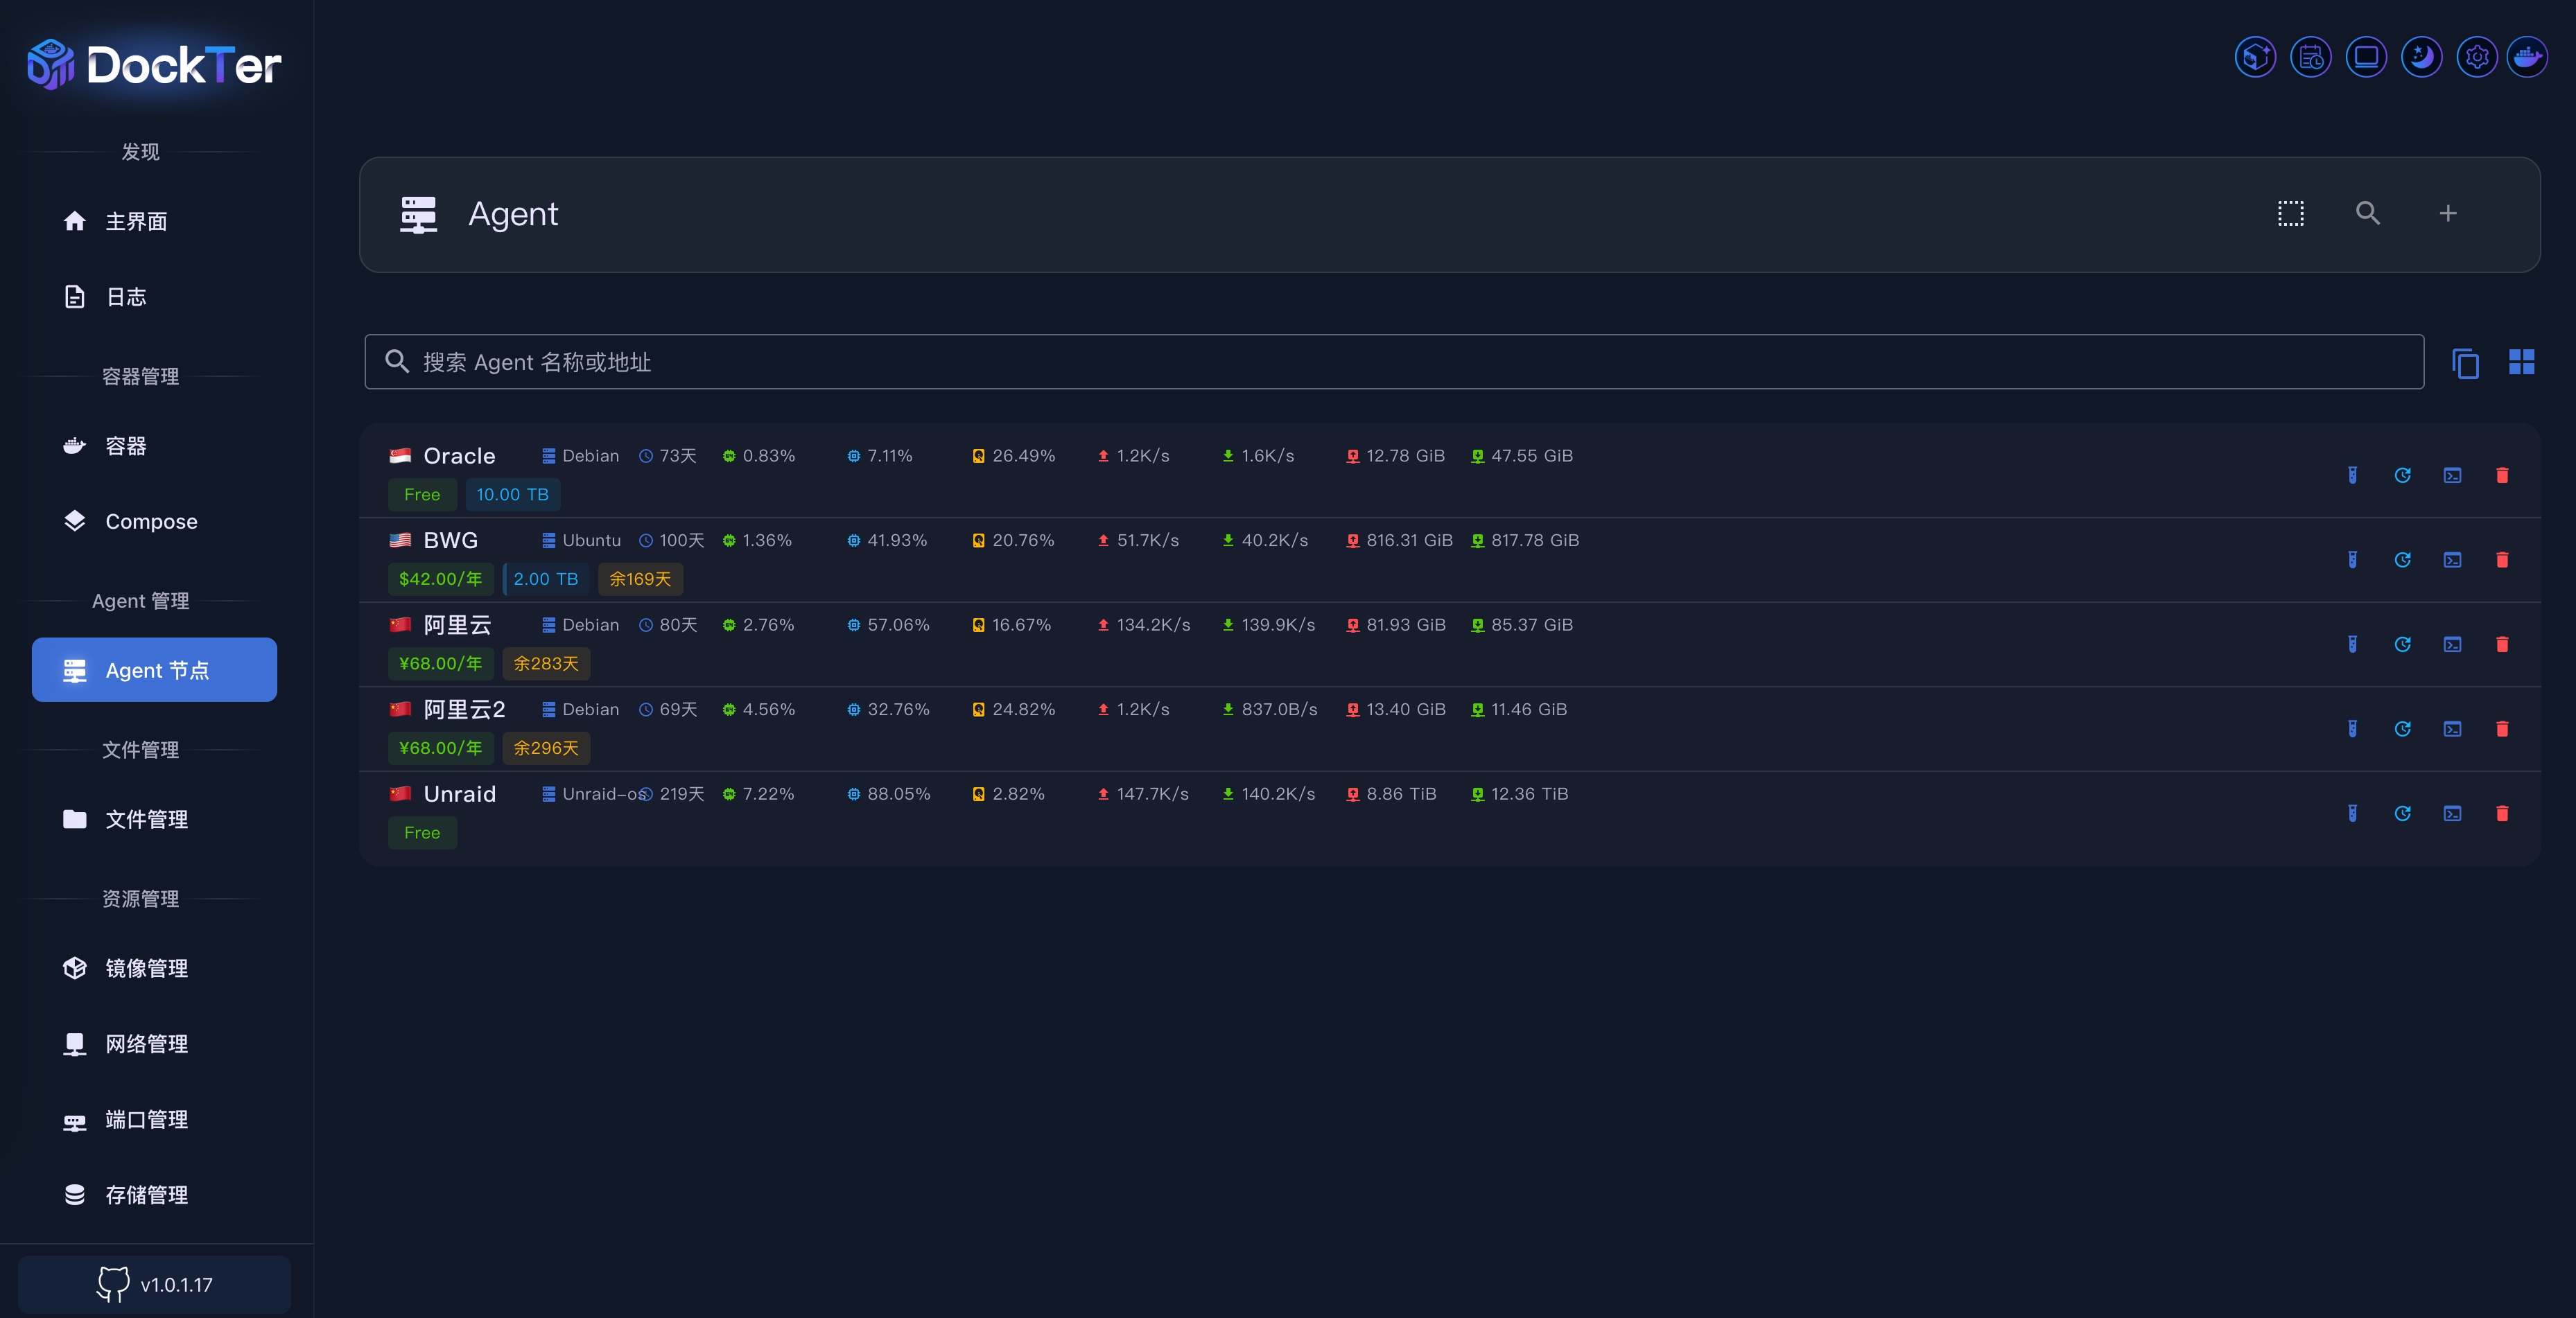Toggle selection mode with the dashed square
Screen dimensions: 2576x1318
pyautogui.click(x=2290, y=214)
